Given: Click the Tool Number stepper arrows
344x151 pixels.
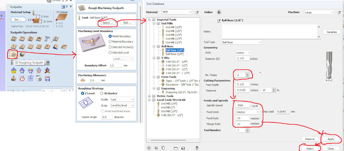Looking at the screenshot, I should point(247,130).
